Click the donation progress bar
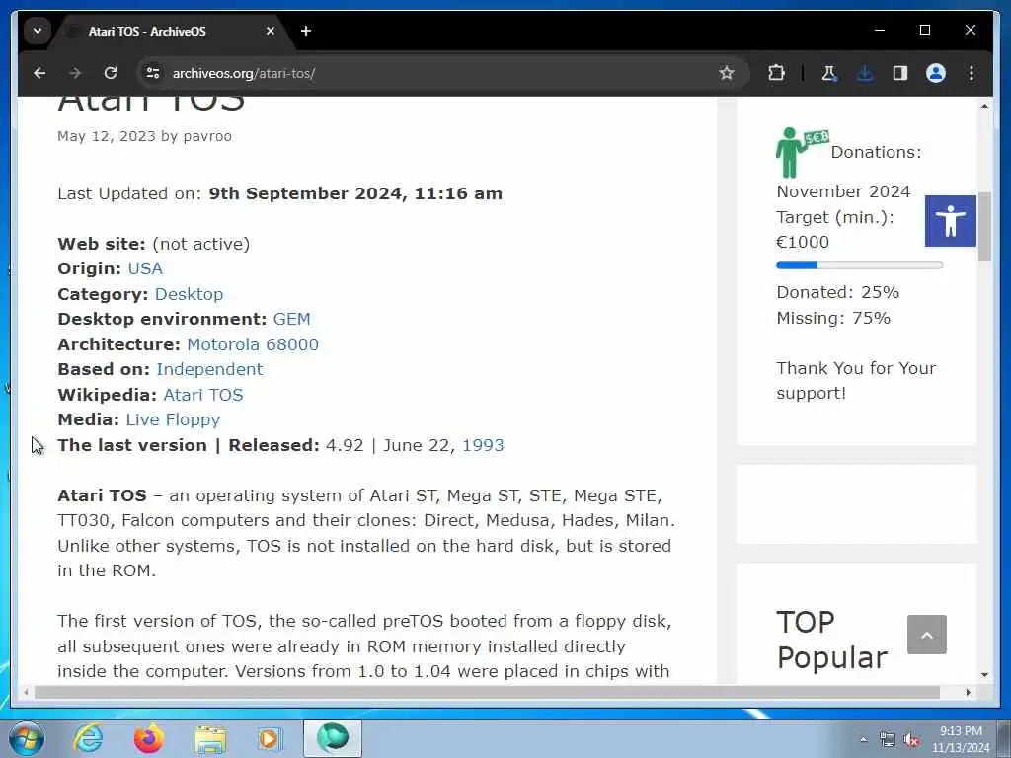1011x758 pixels. pos(860,265)
